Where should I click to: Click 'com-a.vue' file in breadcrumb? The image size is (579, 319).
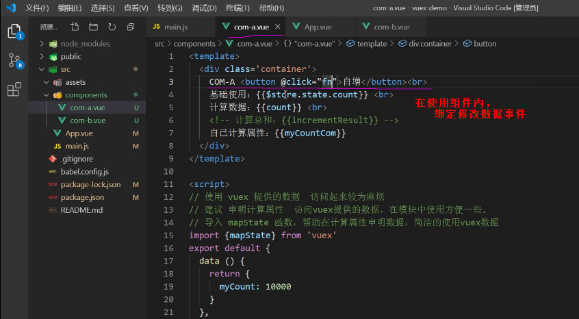[255, 44]
